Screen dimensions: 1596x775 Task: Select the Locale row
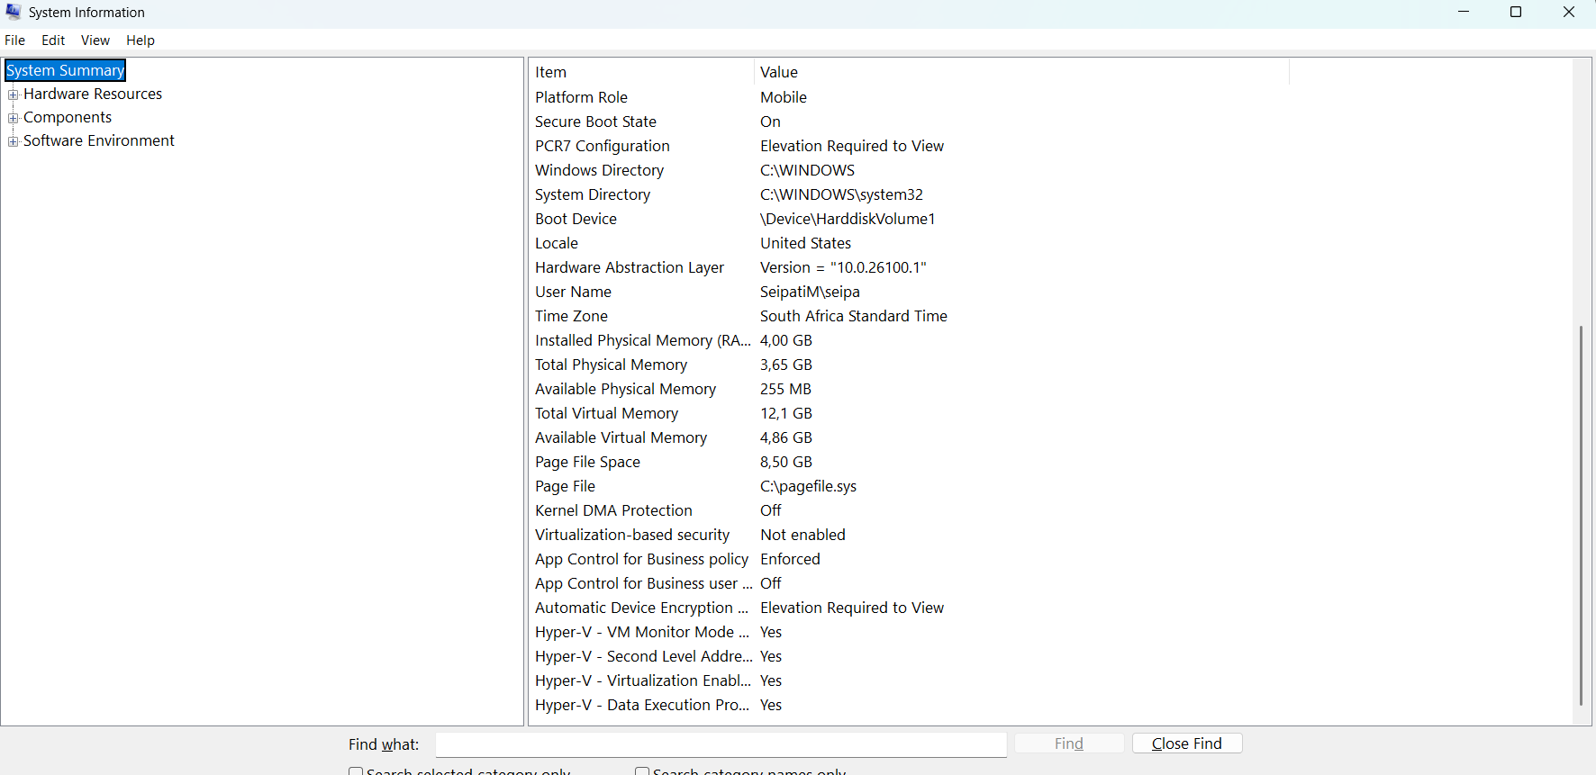click(910, 243)
